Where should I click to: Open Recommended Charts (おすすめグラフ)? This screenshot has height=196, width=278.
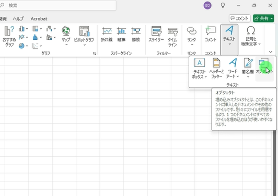pos(9,36)
